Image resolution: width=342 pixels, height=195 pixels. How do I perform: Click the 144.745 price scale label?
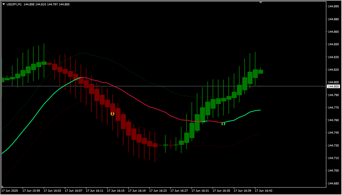(333, 133)
